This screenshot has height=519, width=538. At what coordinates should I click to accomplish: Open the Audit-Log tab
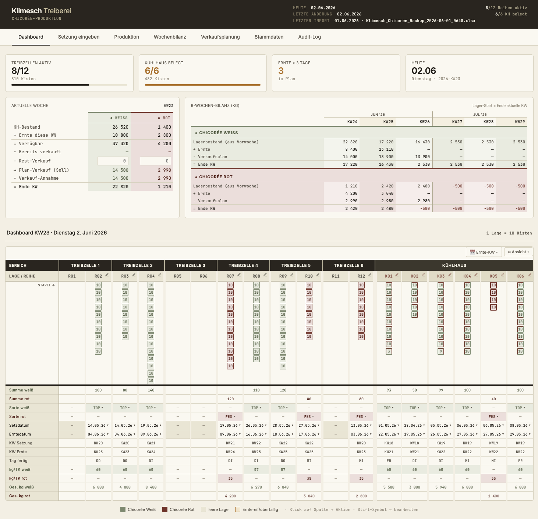point(309,37)
